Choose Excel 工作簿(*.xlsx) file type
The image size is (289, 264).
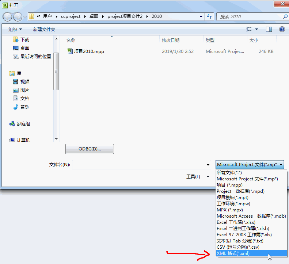(x=251, y=222)
